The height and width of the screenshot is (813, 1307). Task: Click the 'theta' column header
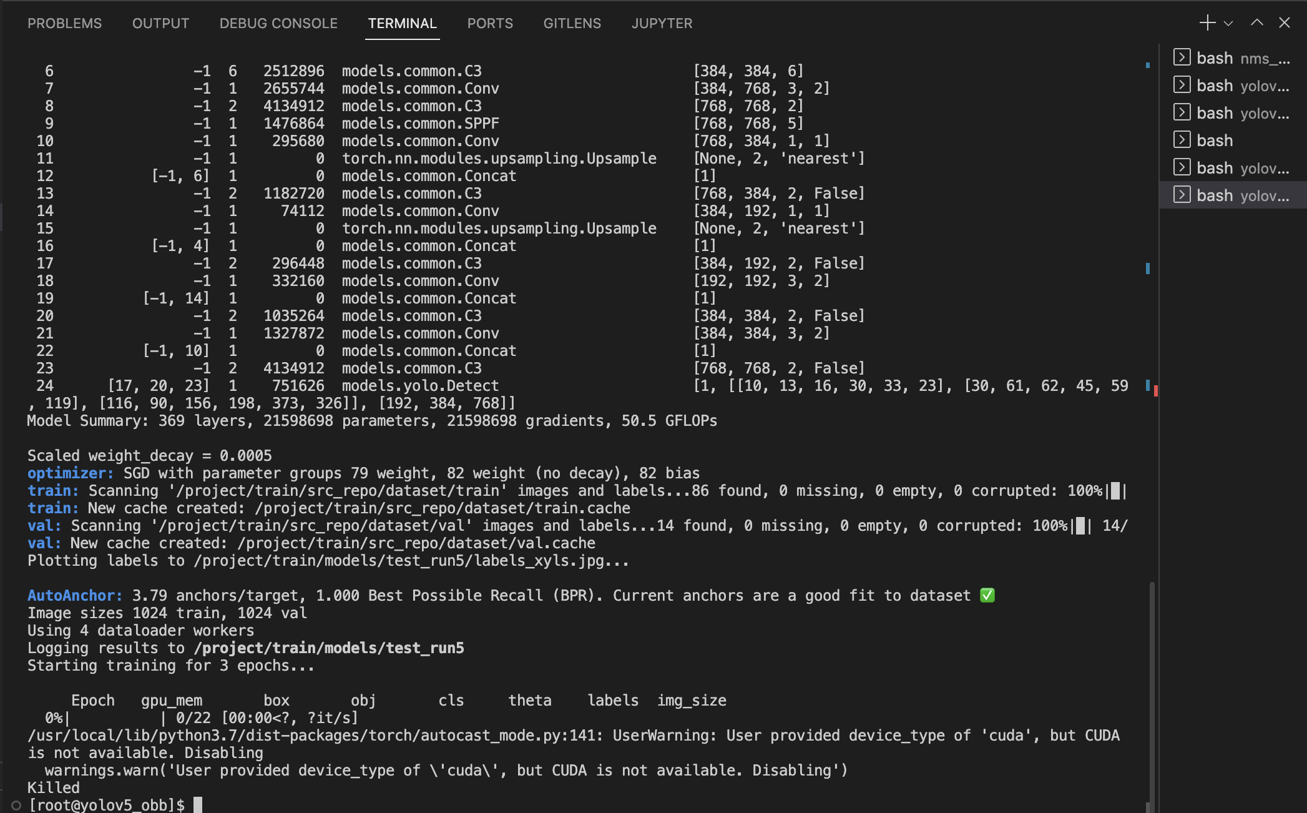(530, 701)
